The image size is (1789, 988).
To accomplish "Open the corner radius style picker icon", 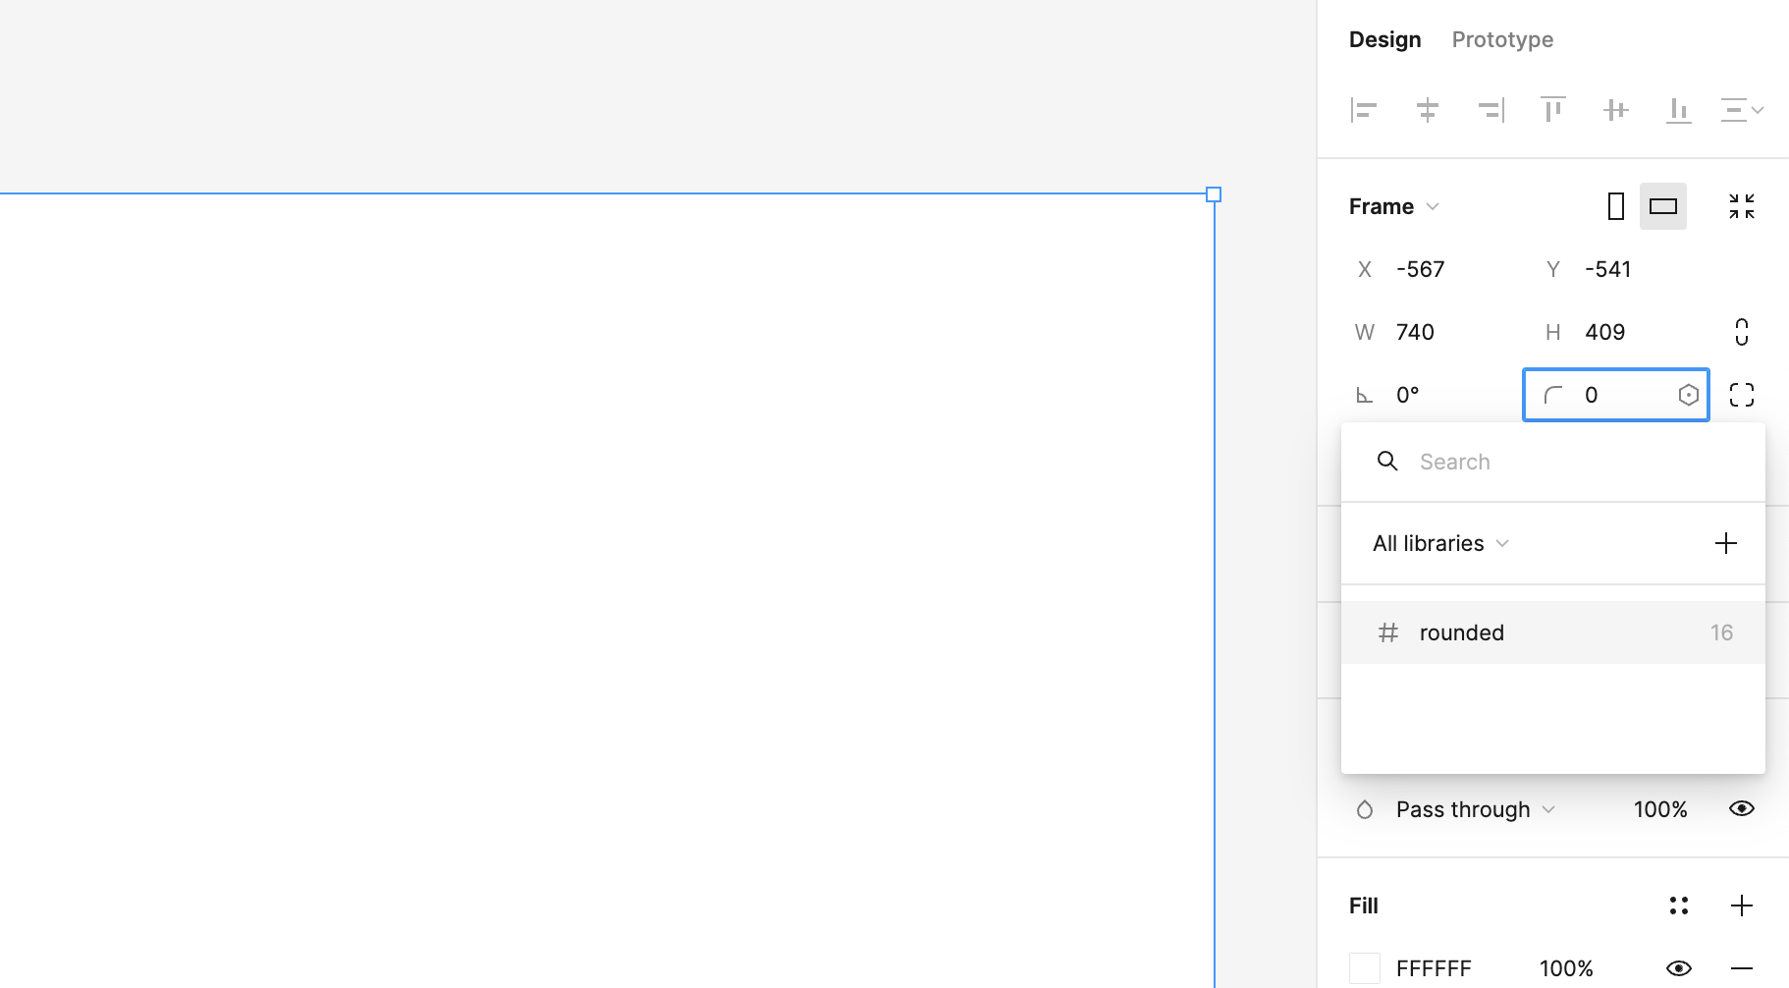I will coord(1689,394).
